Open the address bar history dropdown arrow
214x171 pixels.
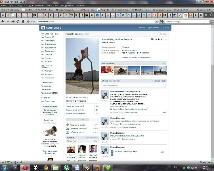click(x=156, y=22)
